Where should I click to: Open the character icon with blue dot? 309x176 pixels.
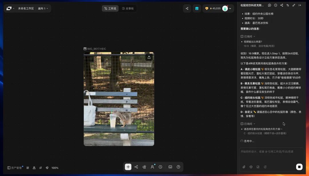[152, 167]
